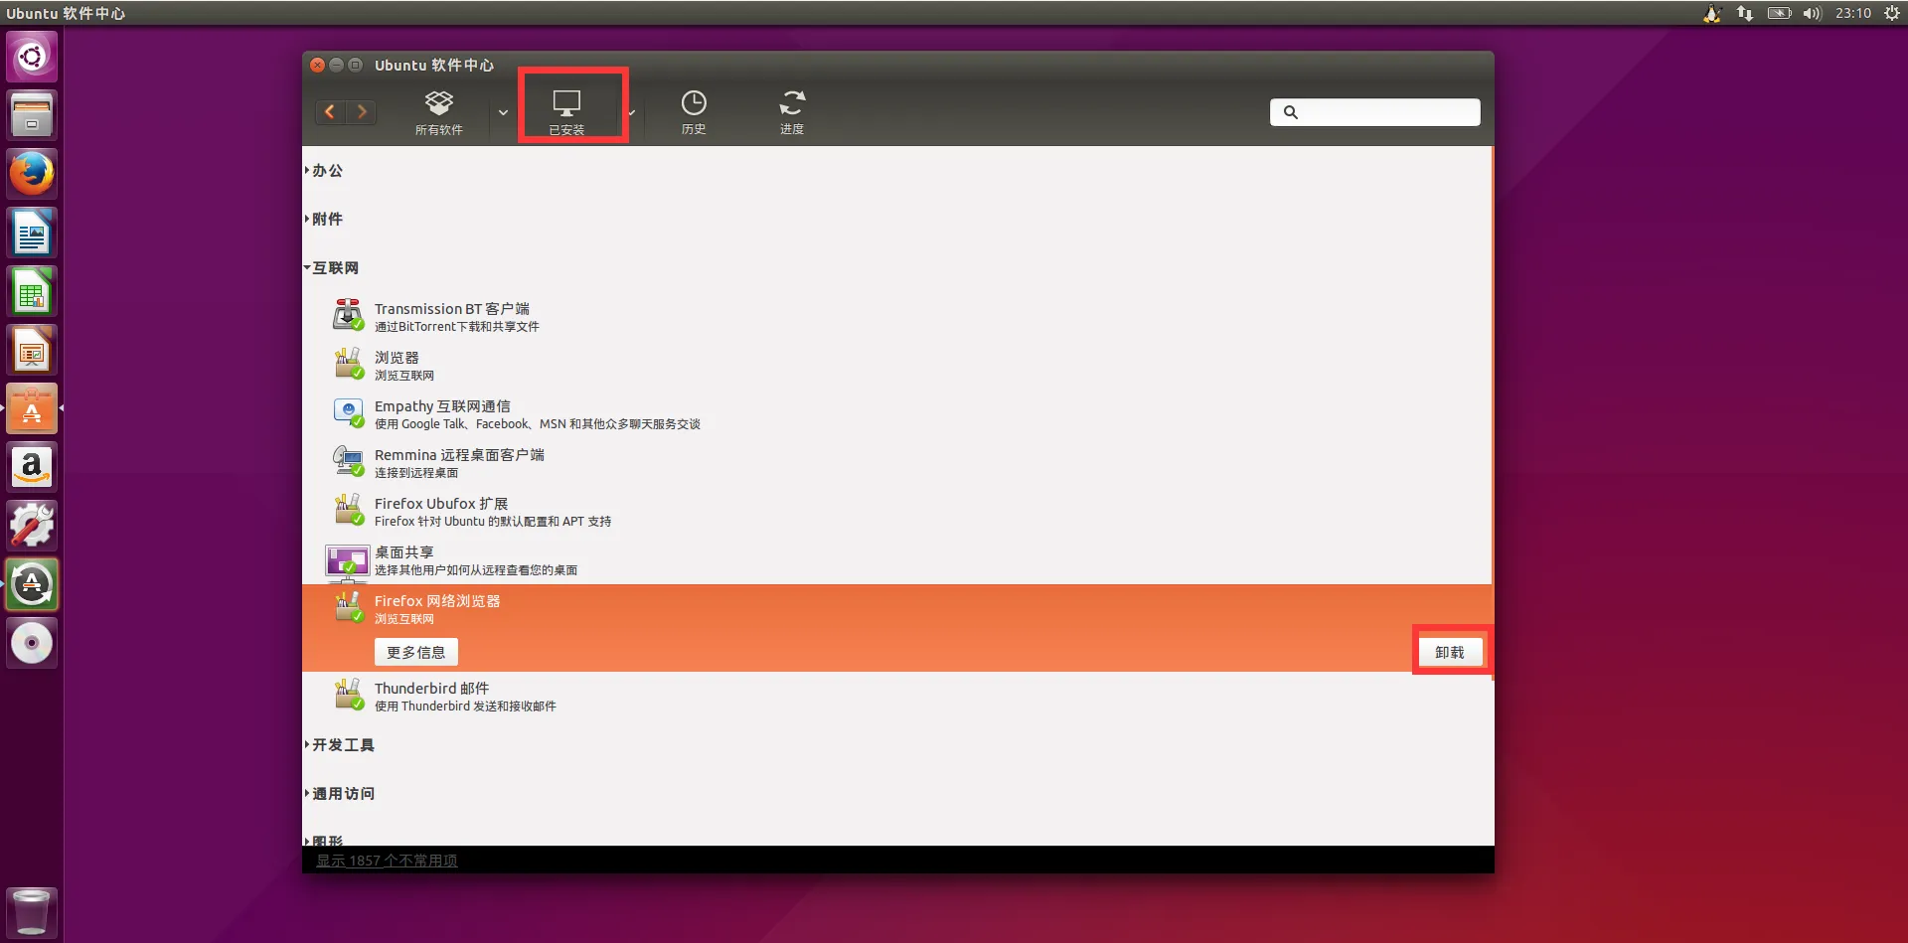Launch LibreOffice Writer from the dock

pos(32,233)
